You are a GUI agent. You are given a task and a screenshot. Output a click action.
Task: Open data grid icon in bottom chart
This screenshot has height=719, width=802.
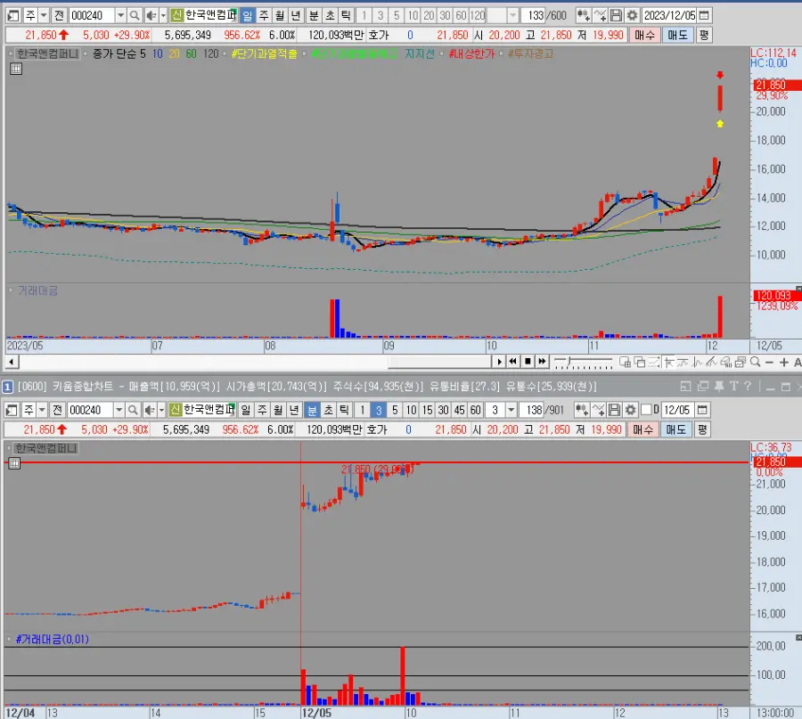(14, 463)
